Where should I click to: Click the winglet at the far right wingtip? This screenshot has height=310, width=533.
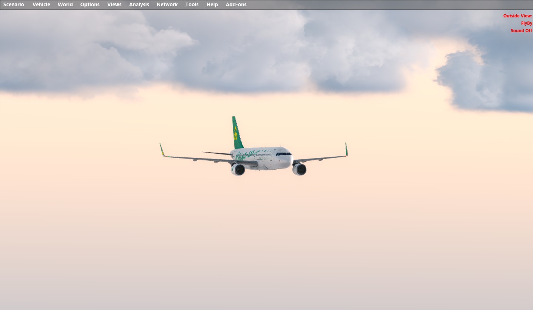346,149
